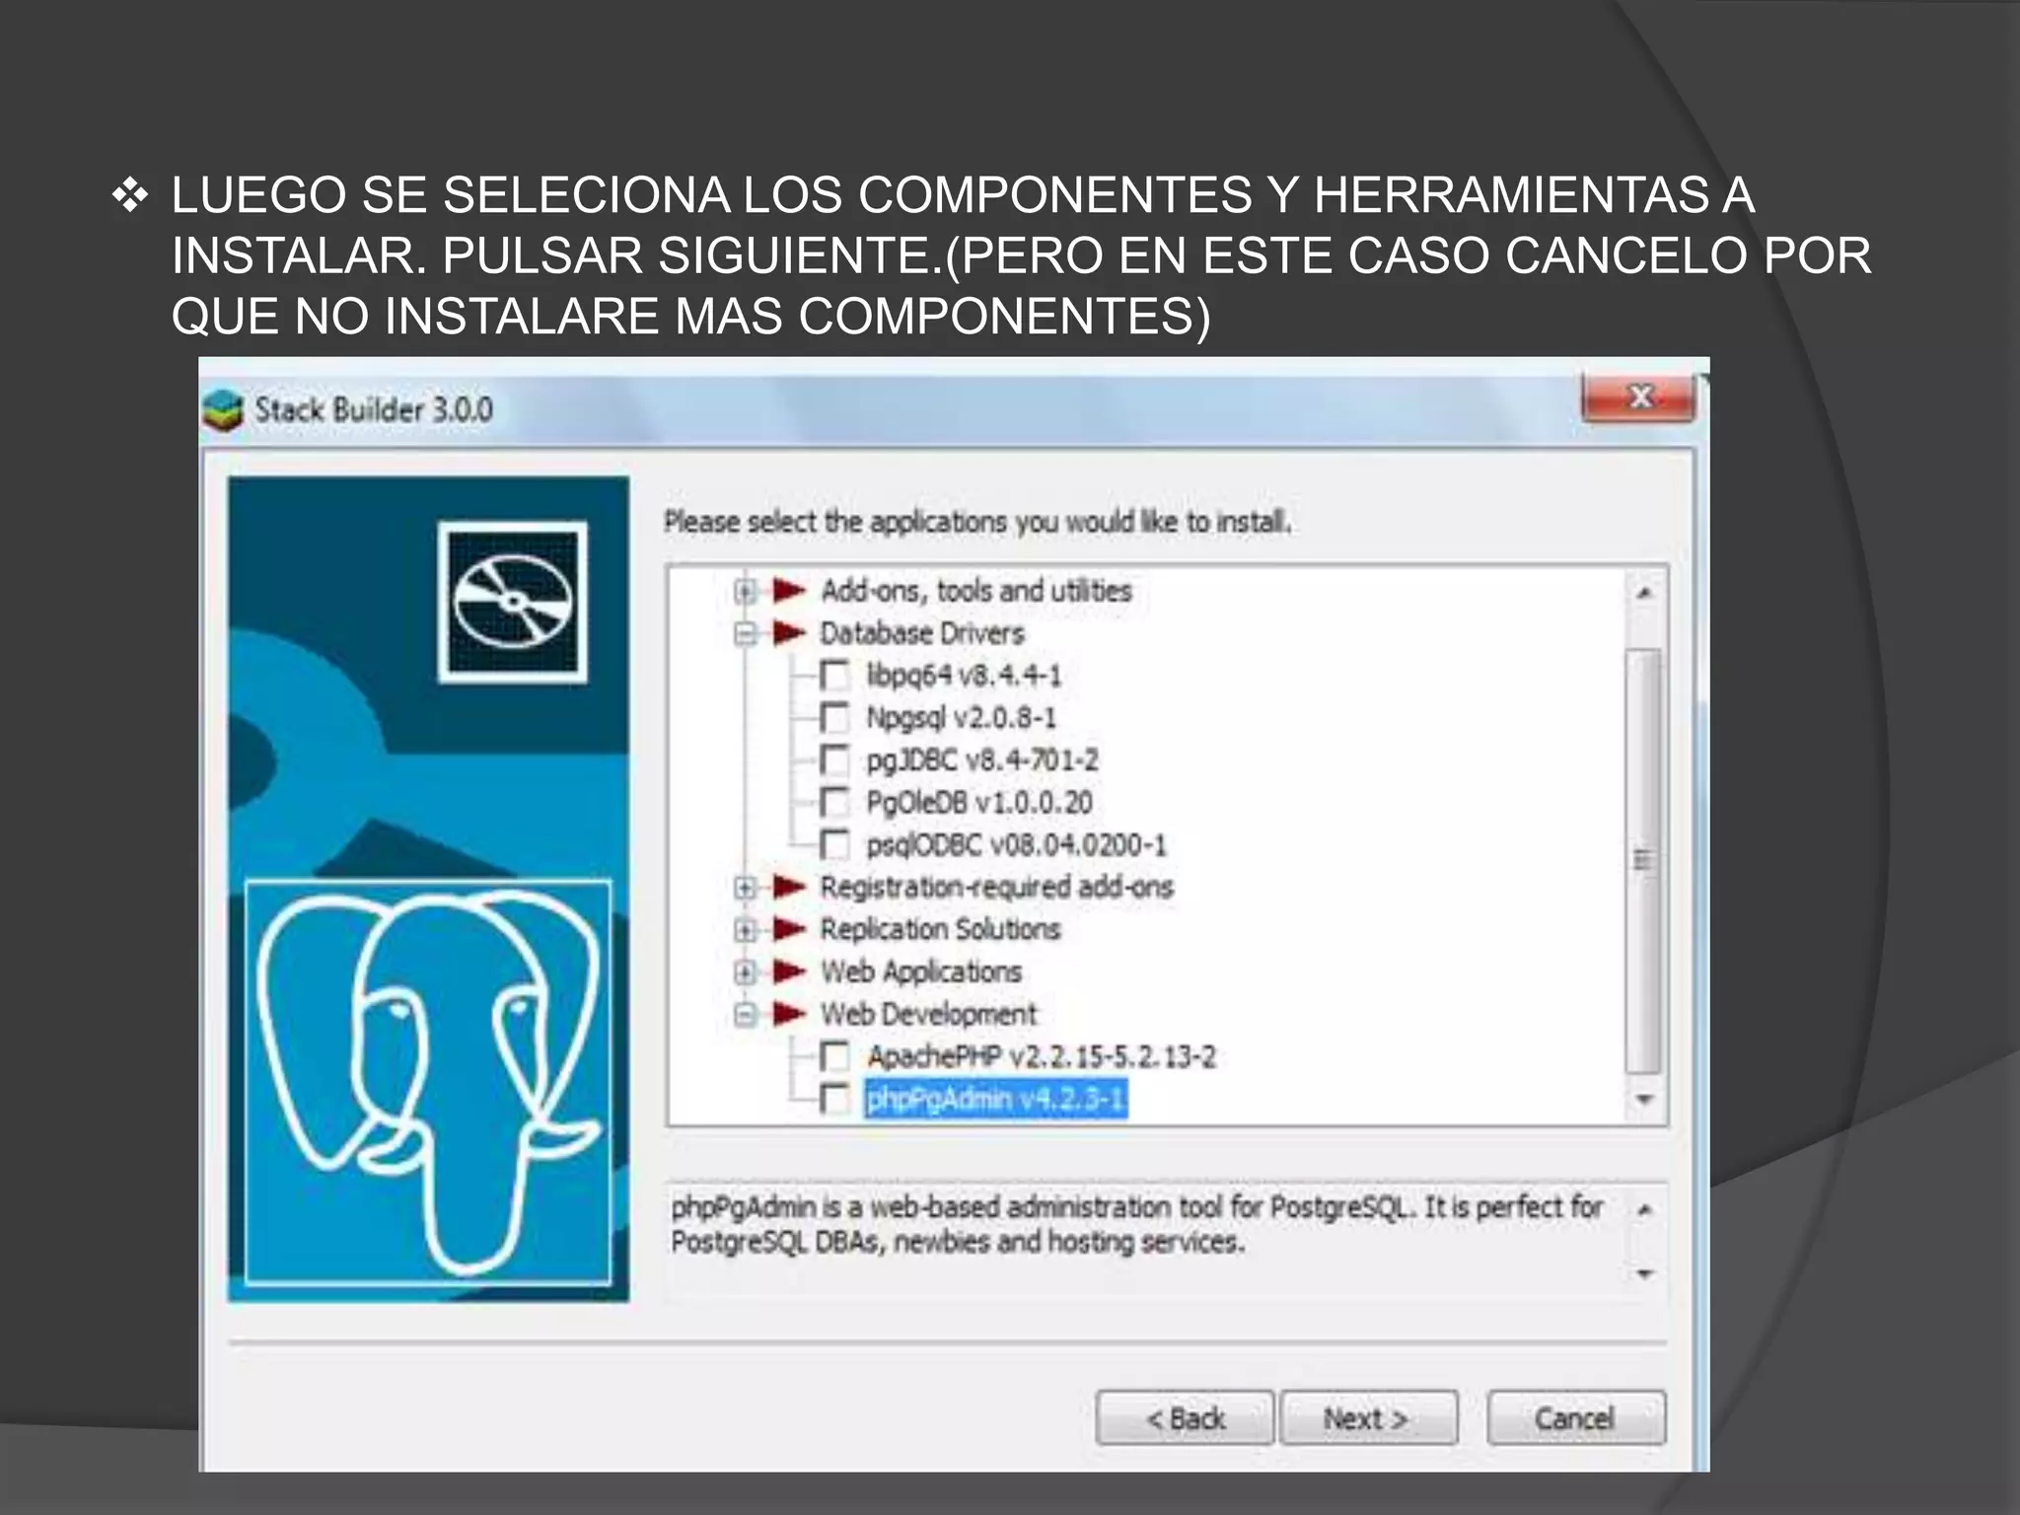Close the Stack Builder 3.0.0 window
The height and width of the screenshot is (1515, 2020).
coord(1638,397)
